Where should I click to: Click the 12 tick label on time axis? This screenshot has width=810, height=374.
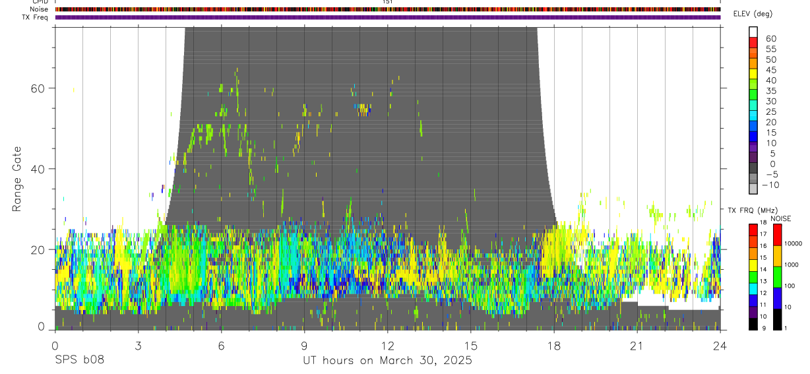pyautogui.click(x=387, y=346)
